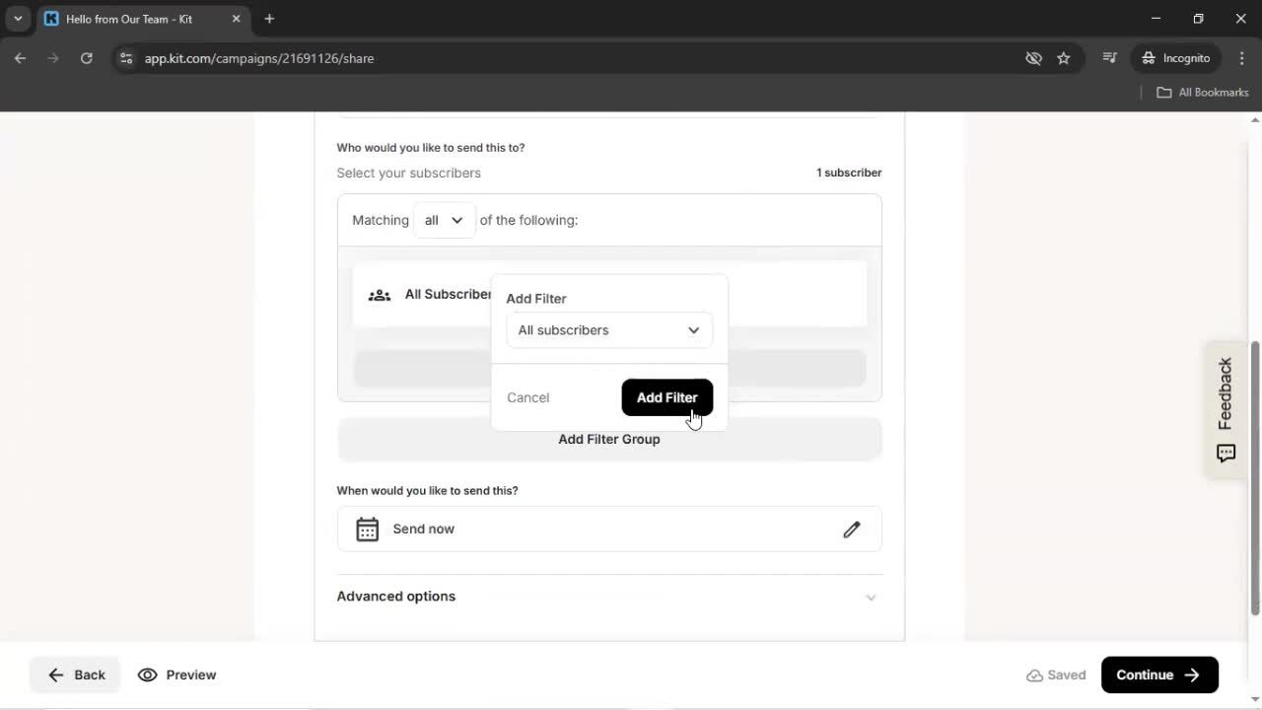Navigate back with the browser back arrow
The height and width of the screenshot is (710, 1262).
(20, 58)
